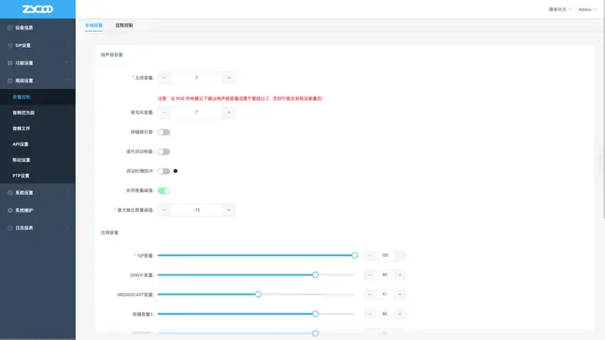Click the minus icon of the microphone volume stepper
This screenshot has height=340, width=605.
[x=164, y=112]
